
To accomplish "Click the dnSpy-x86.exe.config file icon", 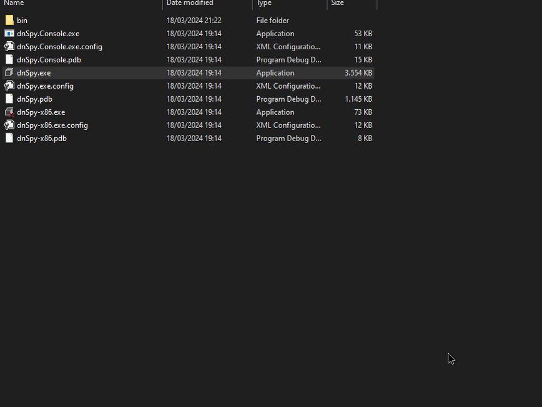I will (x=9, y=125).
